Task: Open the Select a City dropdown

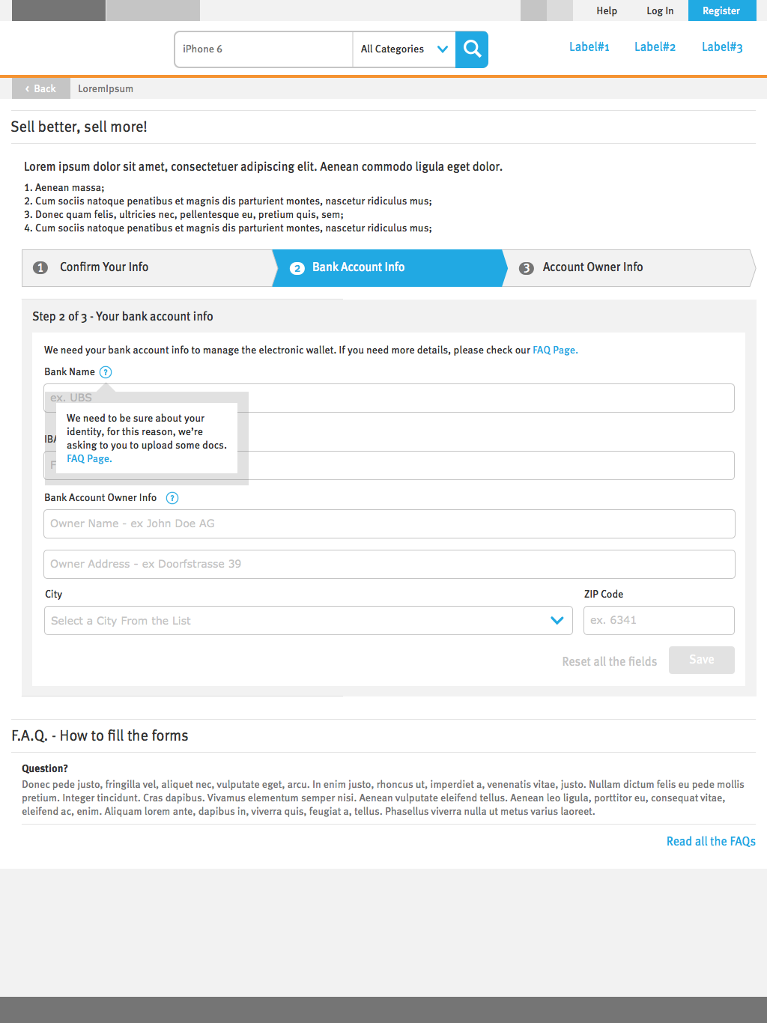Action: 309,621
